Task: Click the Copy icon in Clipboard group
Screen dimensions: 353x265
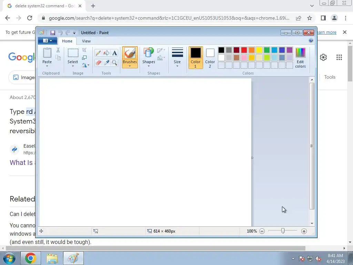Action: pyautogui.click(x=58, y=58)
